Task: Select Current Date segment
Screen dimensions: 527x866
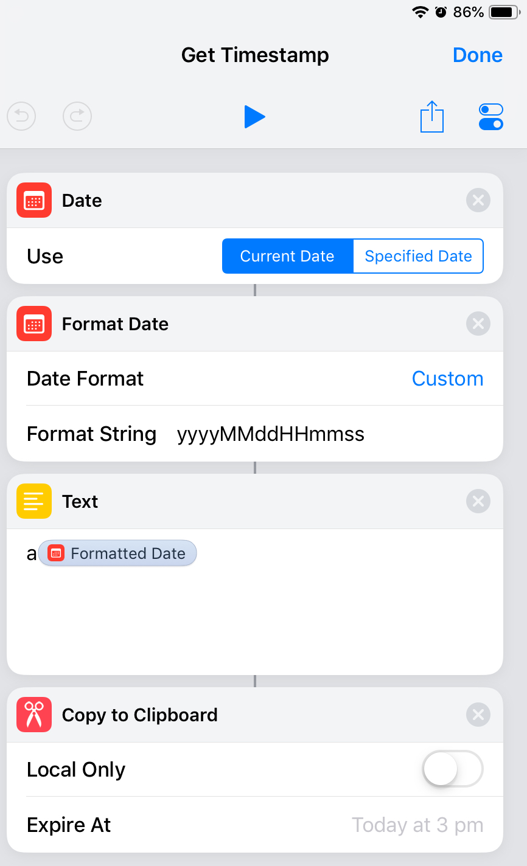Action: pos(287,256)
